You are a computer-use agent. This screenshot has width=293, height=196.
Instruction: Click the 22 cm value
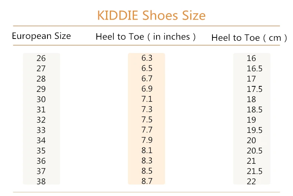(251, 182)
